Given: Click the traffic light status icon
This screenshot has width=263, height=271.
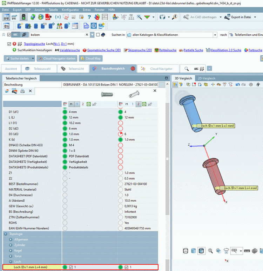Looking at the screenshot, I should point(23,17).
